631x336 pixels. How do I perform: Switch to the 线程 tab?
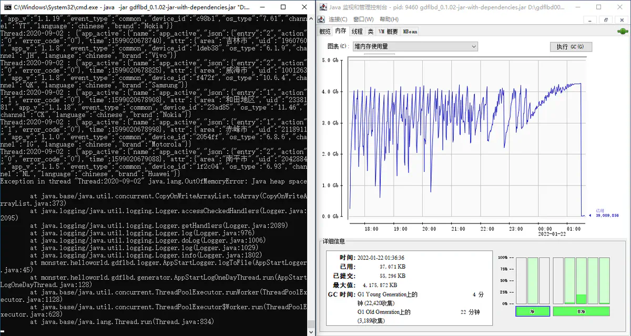point(357,32)
